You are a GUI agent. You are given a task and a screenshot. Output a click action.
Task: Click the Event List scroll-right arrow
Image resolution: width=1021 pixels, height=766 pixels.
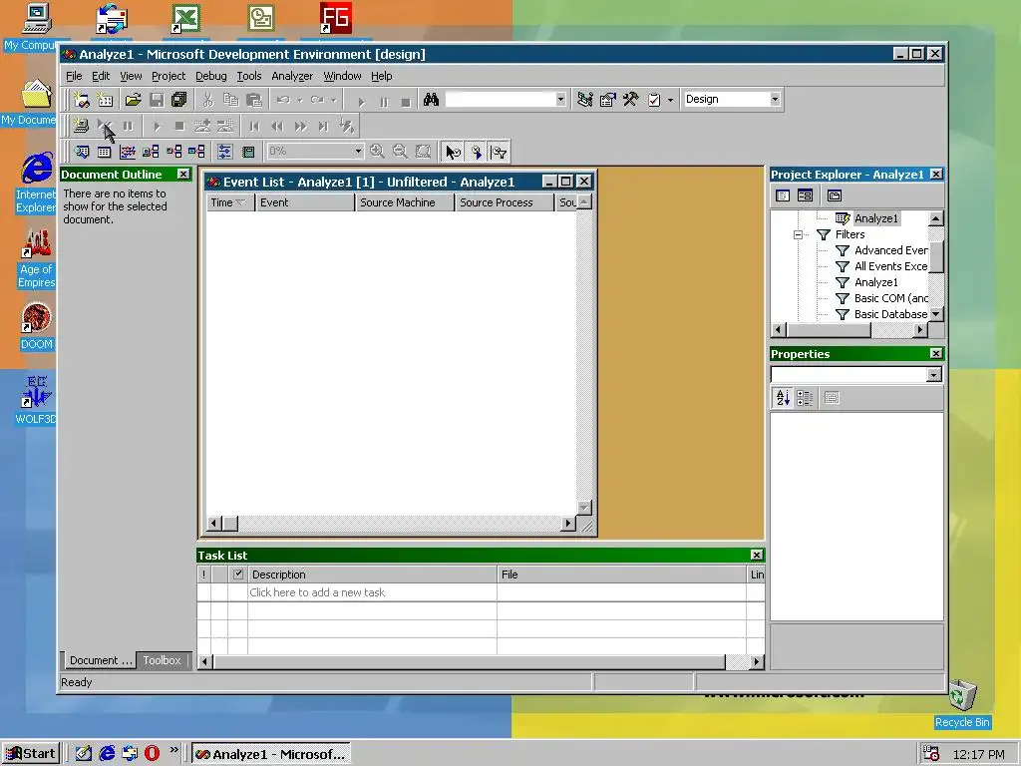568,523
